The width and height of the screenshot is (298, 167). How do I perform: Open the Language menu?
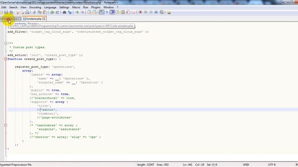pos(50,7)
